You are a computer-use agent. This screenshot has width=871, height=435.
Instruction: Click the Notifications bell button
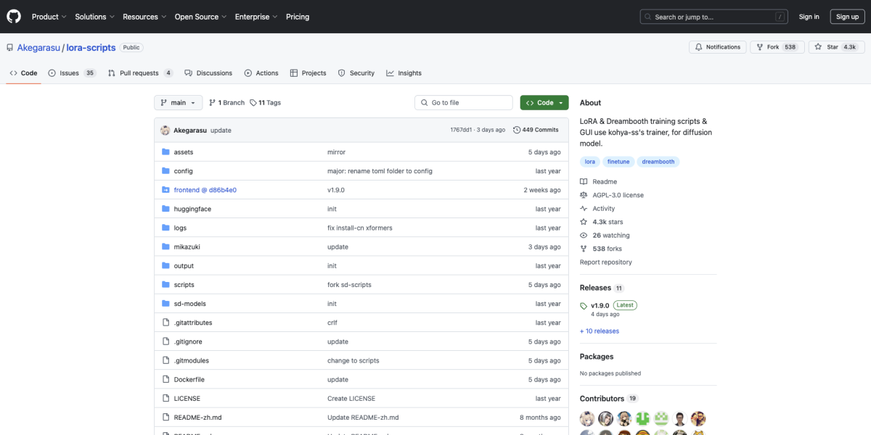click(x=717, y=47)
